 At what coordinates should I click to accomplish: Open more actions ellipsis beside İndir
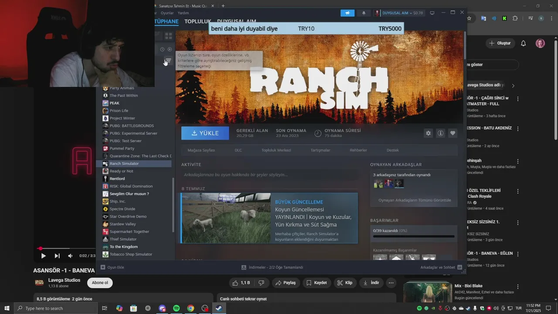391,283
